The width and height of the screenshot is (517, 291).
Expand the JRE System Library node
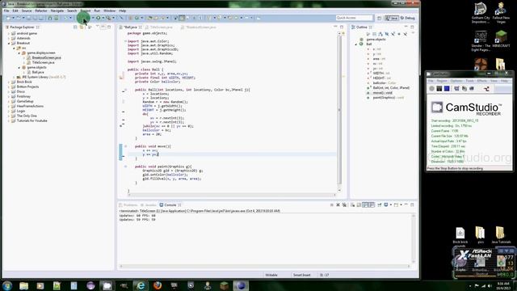tap(15, 77)
